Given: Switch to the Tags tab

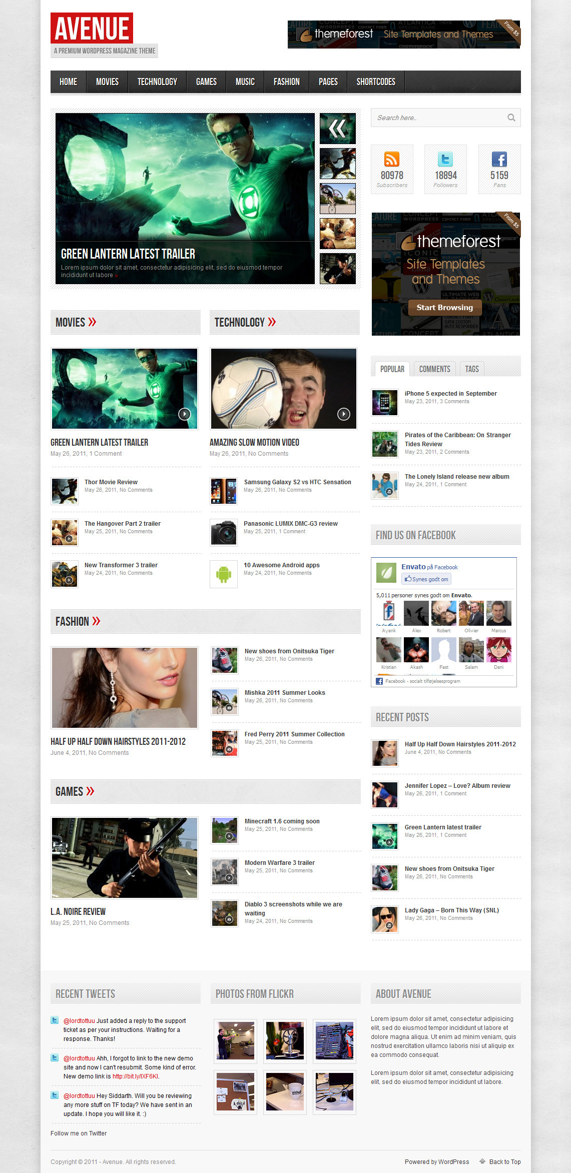Looking at the screenshot, I should click(x=472, y=369).
